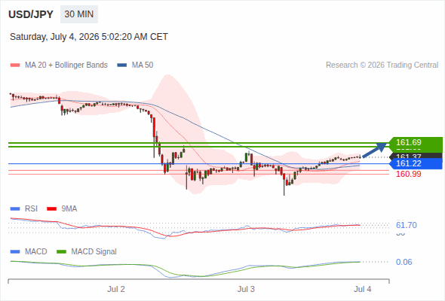This screenshot has width=445, height=301.
Task: Click the RSI value 61.70
Action: coord(407,226)
